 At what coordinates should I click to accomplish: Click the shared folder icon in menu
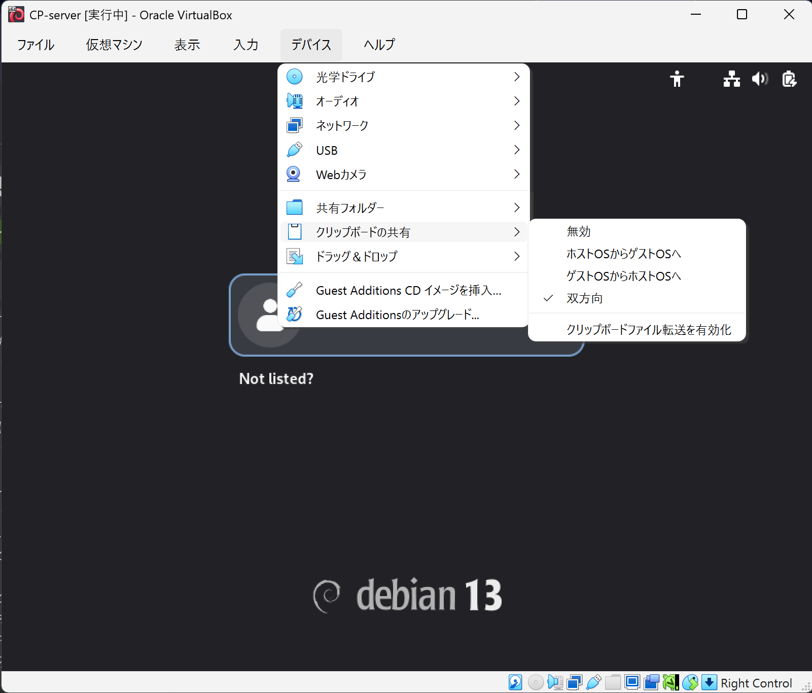click(x=294, y=207)
